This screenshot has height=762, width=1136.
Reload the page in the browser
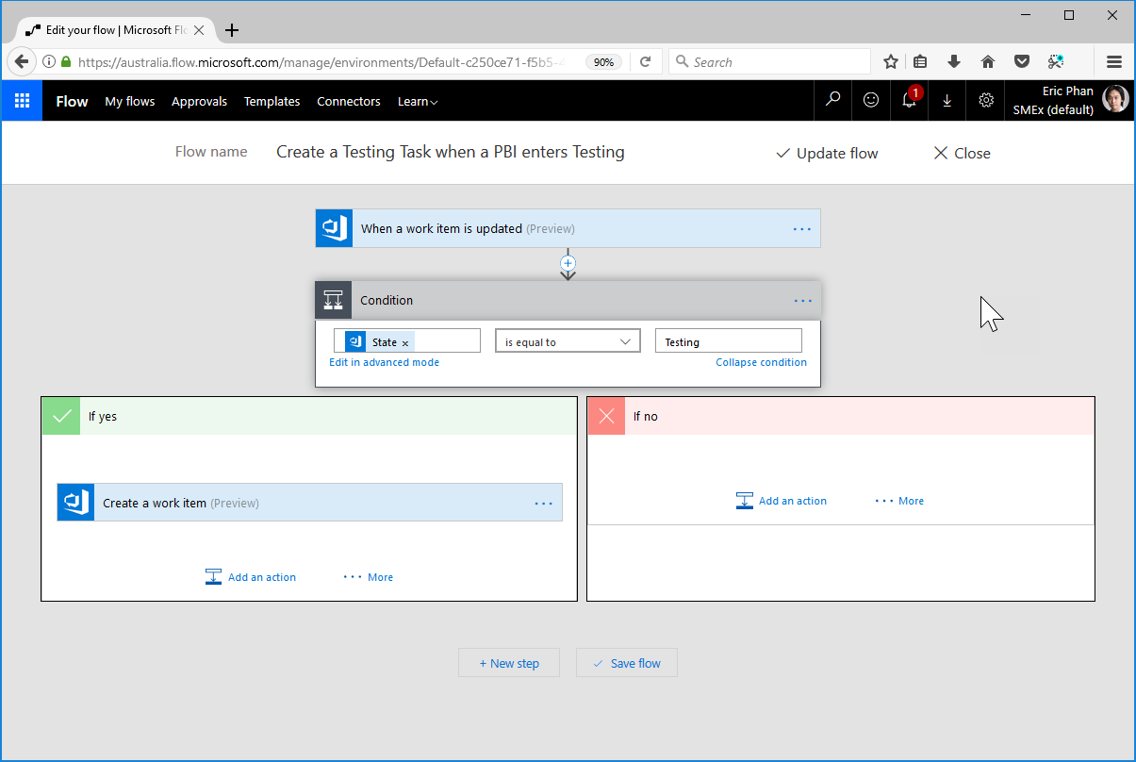point(646,61)
